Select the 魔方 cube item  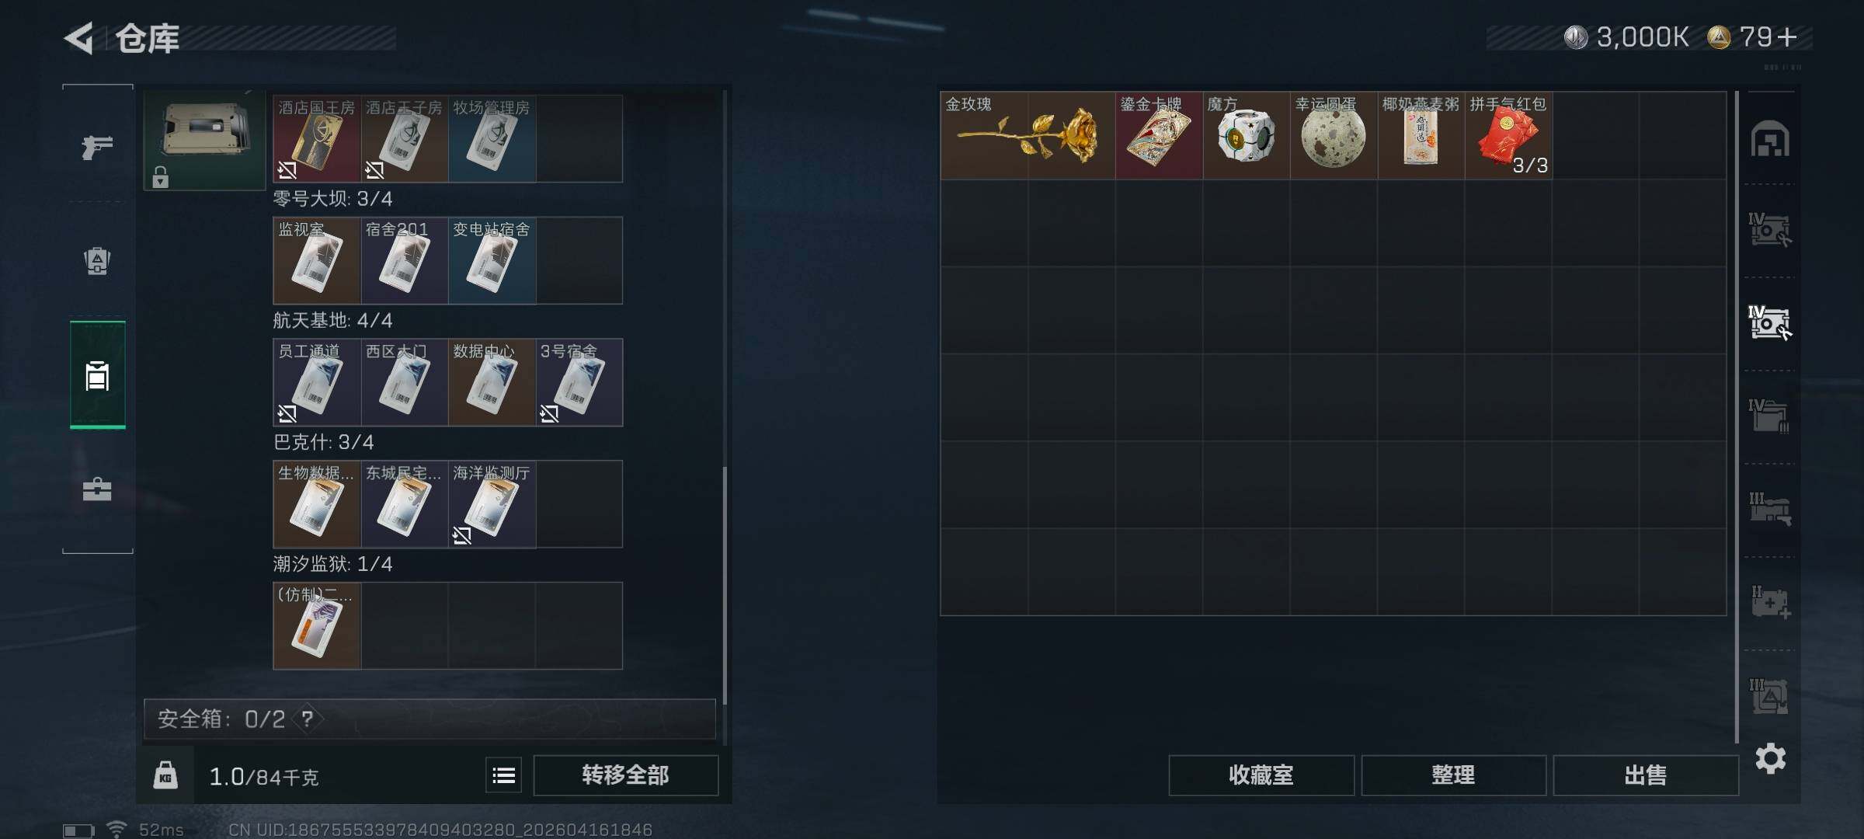click(x=1246, y=136)
